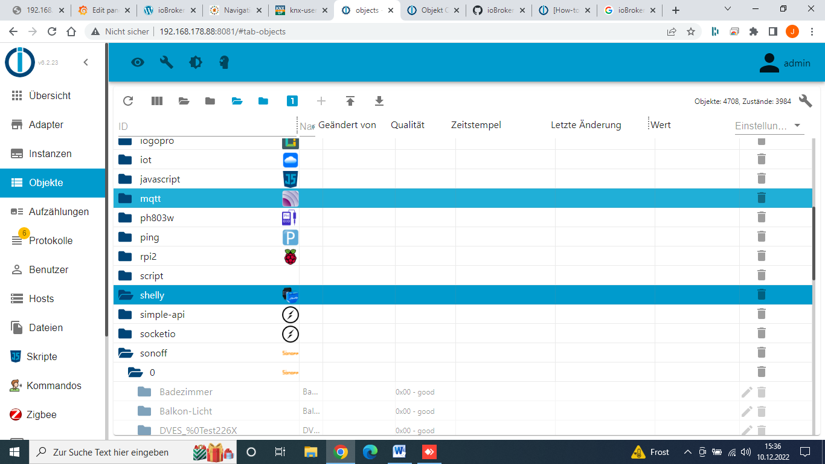Image resolution: width=825 pixels, height=464 pixels.
Task: Refresh the objects tree
Action: pos(128,101)
